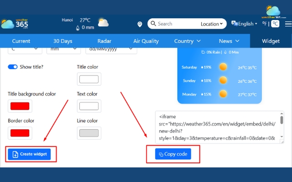The height and width of the screenshot is (182, 292).
Task: Click the embed code textarea scrollbar up arrow
Action: [282, 113]
